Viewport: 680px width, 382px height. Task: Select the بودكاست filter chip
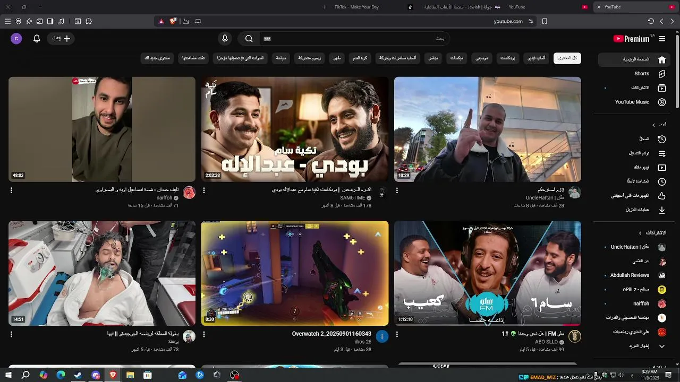coord(508,58)
